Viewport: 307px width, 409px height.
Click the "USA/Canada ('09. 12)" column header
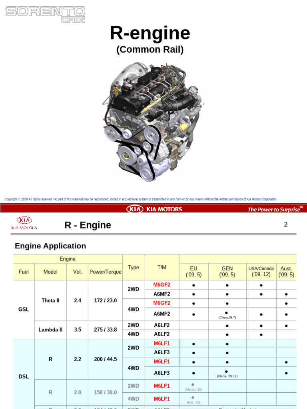261,272
